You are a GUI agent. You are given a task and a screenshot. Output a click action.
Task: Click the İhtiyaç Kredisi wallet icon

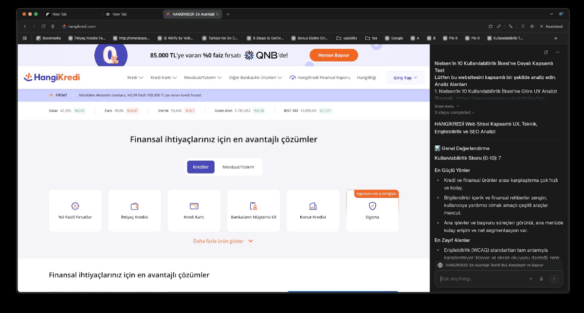(134, 206)
